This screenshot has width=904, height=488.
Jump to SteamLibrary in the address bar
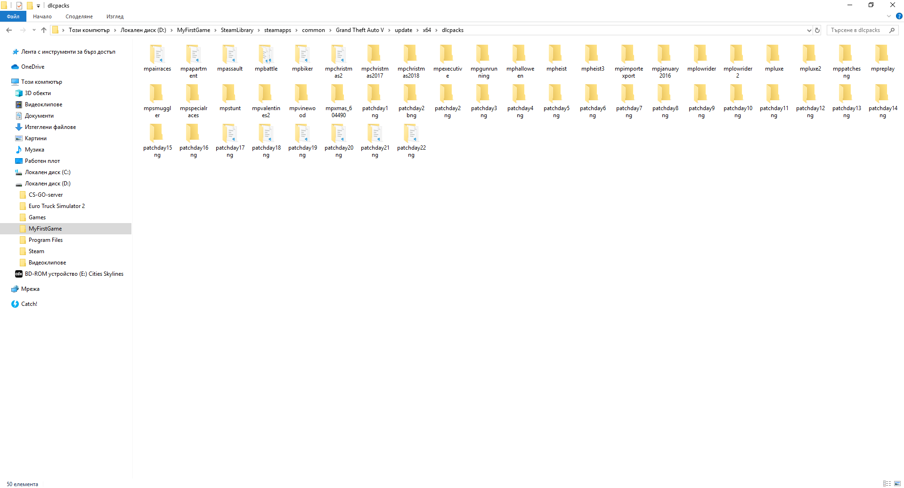237,30
